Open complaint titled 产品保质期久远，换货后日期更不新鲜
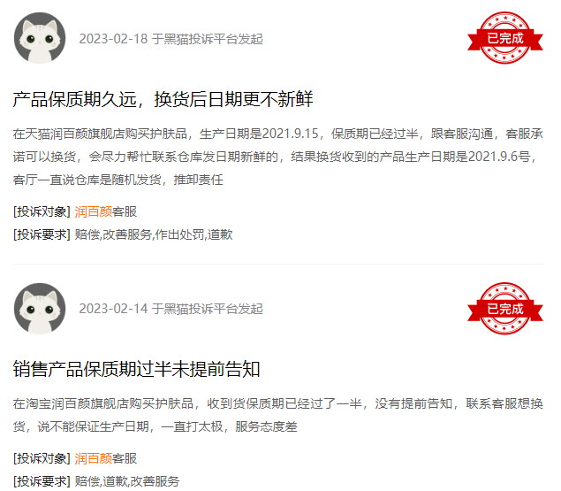 point(163,99)
